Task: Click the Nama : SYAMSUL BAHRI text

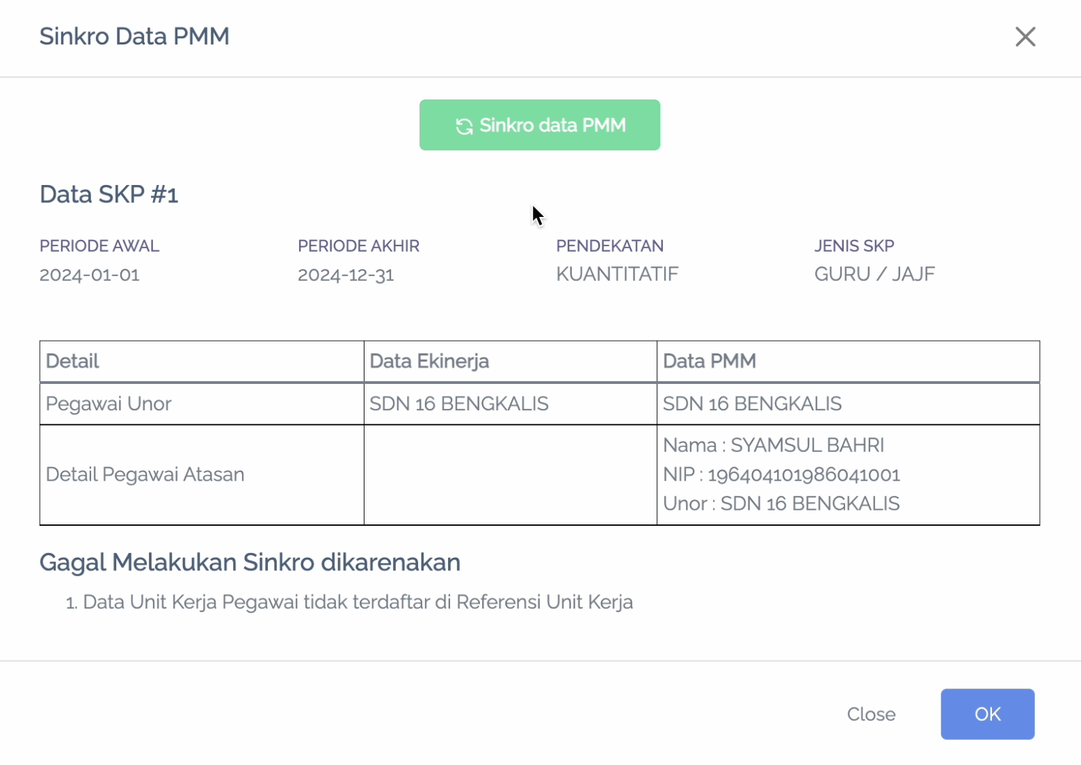Action: coord(774,445)
